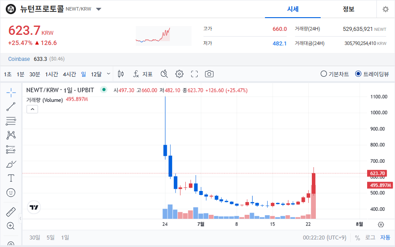Click the 고가 value 660.0
The height and width of the screenshot is (247, 395).
click(x=280, y=29)
